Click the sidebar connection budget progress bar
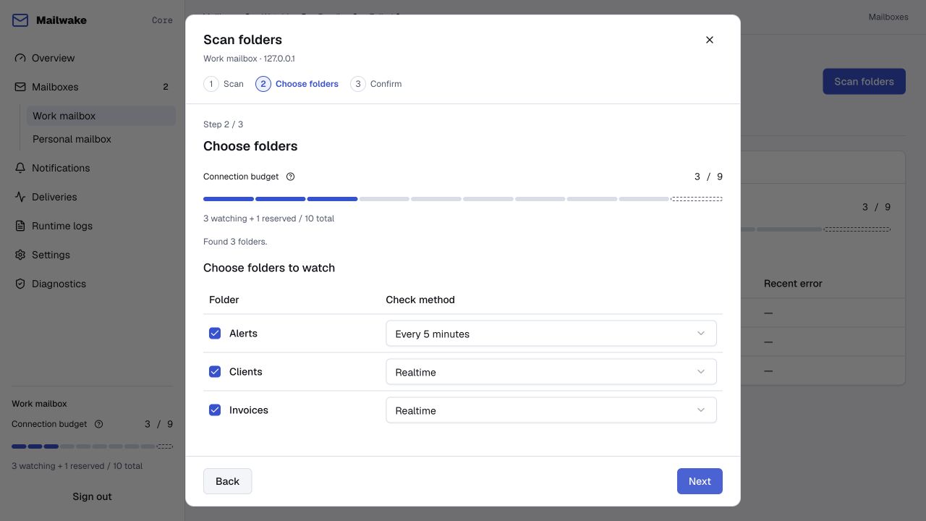Image resolution: width=926 pixels, height=521 pixels. (92, 446)
